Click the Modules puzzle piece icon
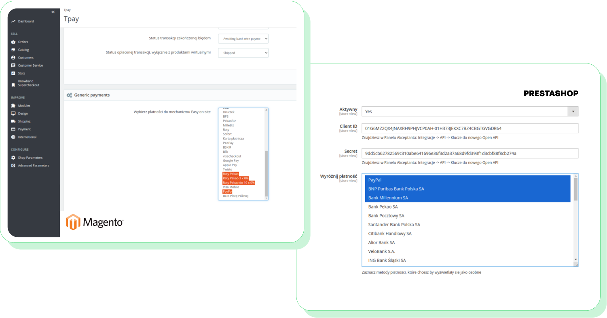 [x=13, y=106]
